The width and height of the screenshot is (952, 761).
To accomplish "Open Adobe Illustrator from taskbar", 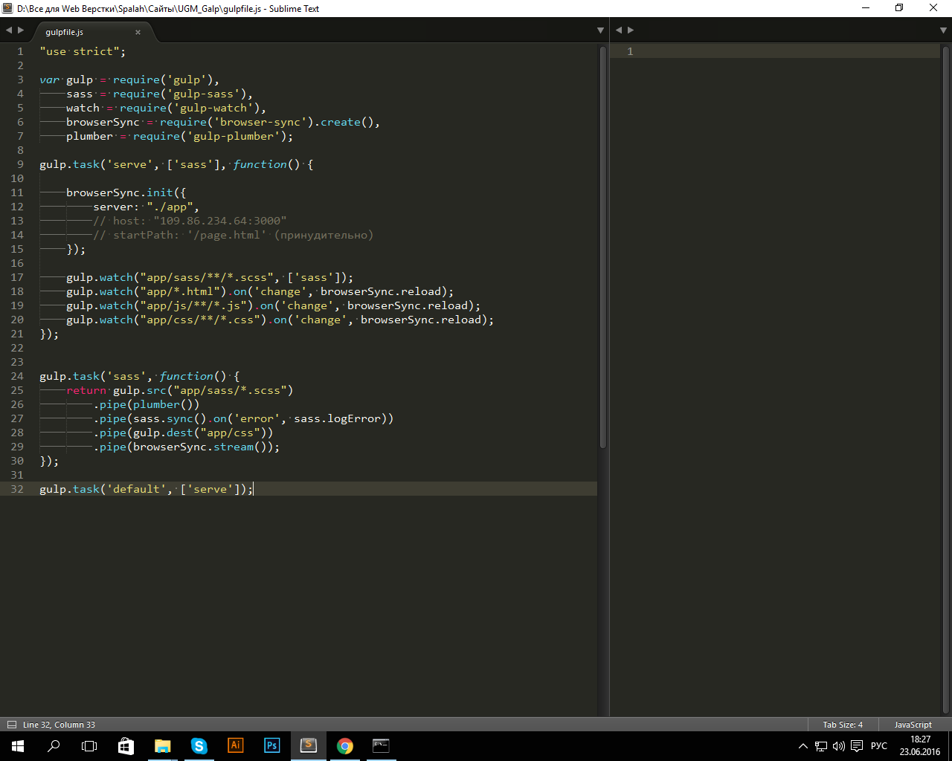I will (235, 746).
